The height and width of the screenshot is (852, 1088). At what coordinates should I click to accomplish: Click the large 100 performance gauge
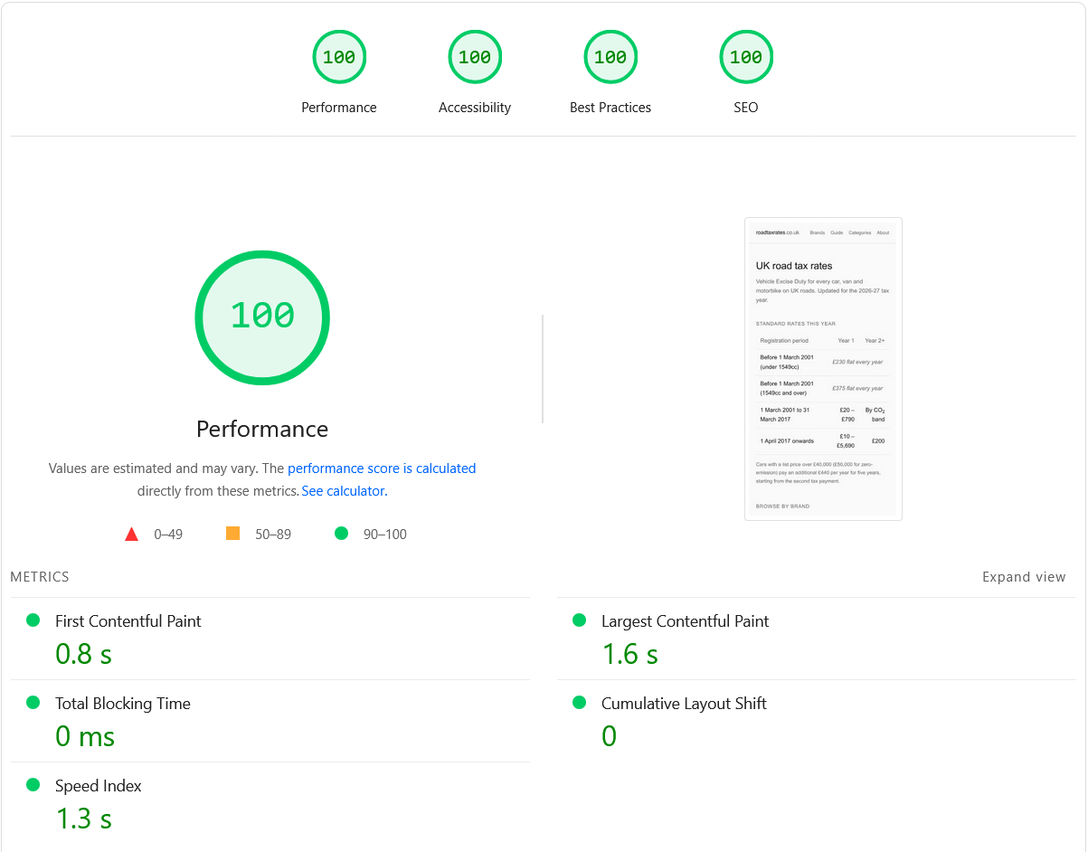pos(262,317)
